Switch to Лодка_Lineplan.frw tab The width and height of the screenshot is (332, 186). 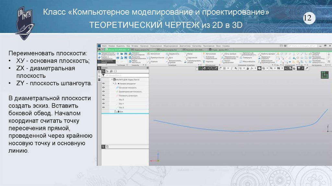168,50
